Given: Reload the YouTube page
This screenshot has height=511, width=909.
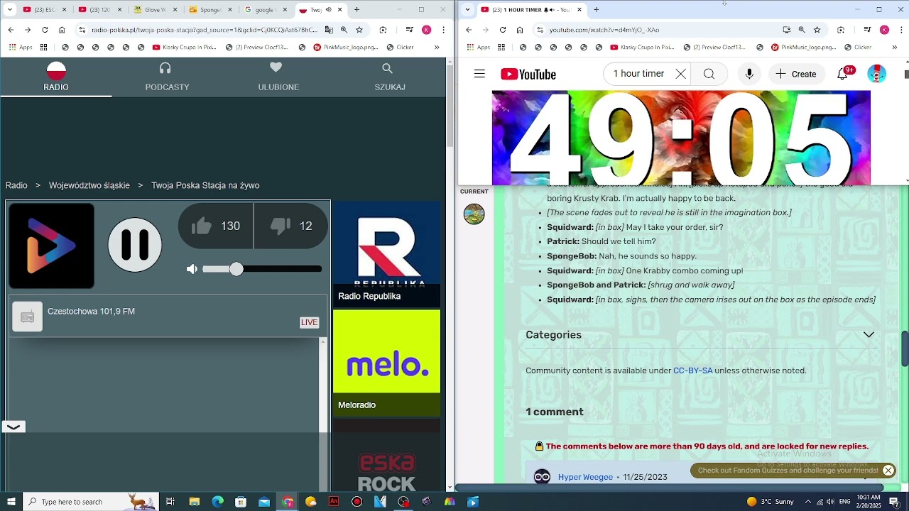Looking at the screenshot, I should click(x=503, y=30).
